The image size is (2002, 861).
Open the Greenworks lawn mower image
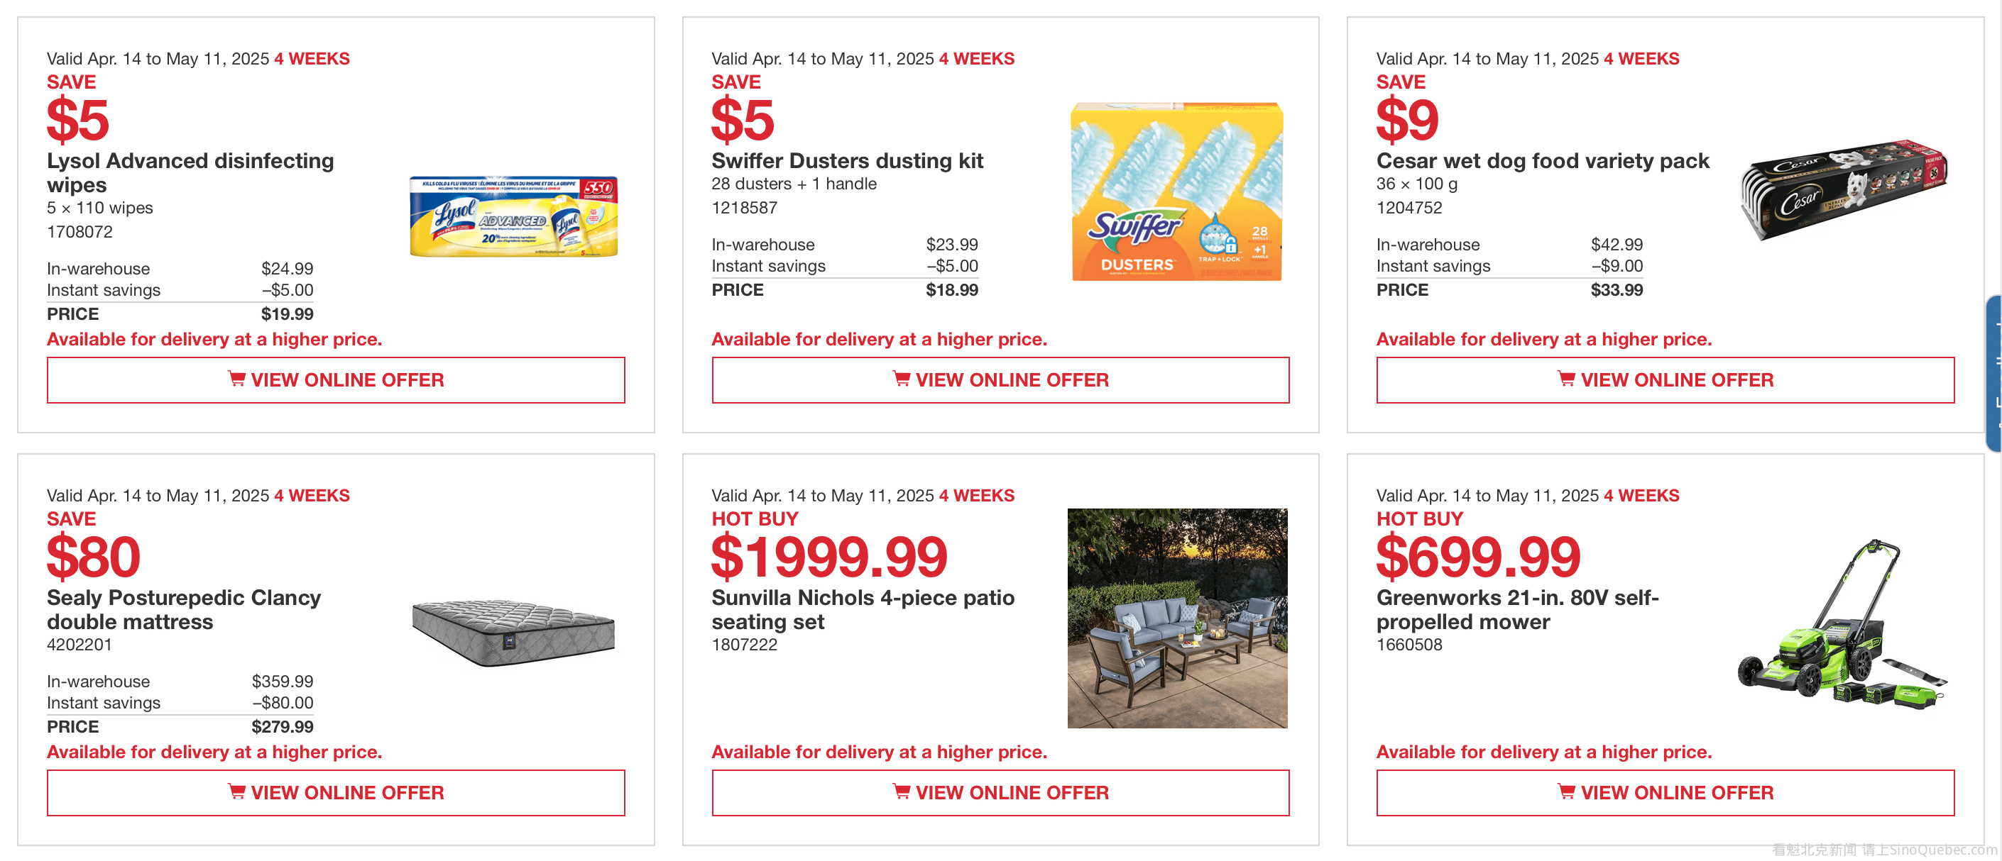[1843, 625]
